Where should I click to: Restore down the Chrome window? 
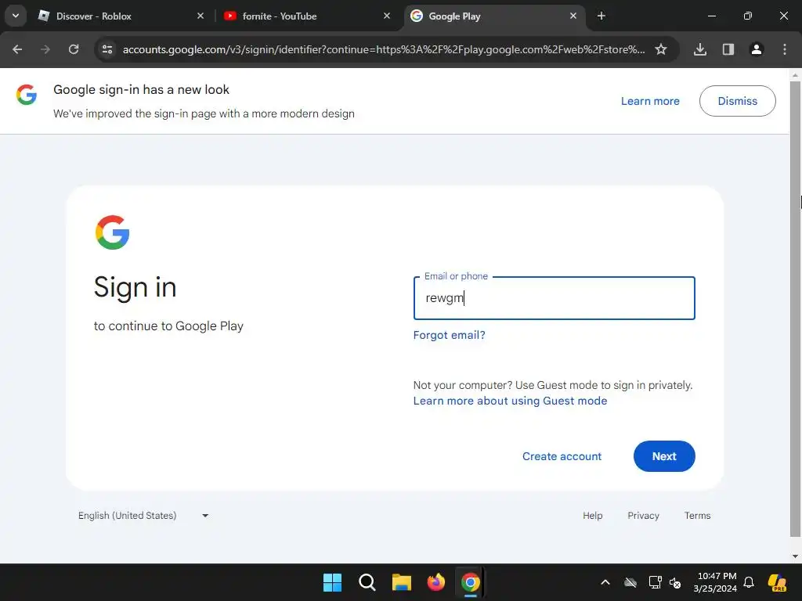pos(748,16)
